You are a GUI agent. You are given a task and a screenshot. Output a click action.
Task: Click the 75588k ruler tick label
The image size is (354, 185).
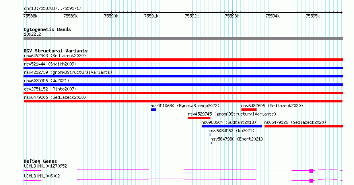pos(31,16)
